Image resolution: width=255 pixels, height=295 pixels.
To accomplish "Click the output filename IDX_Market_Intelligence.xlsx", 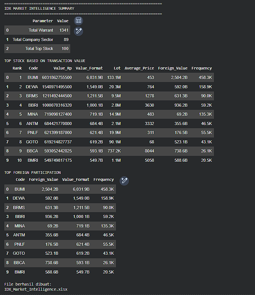I will coord(36,289).
